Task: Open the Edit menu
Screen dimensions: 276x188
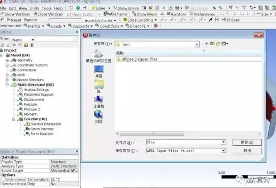Action: pos(12,8)
